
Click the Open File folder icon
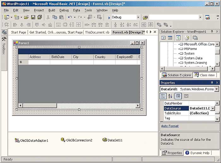pos(26,17)
